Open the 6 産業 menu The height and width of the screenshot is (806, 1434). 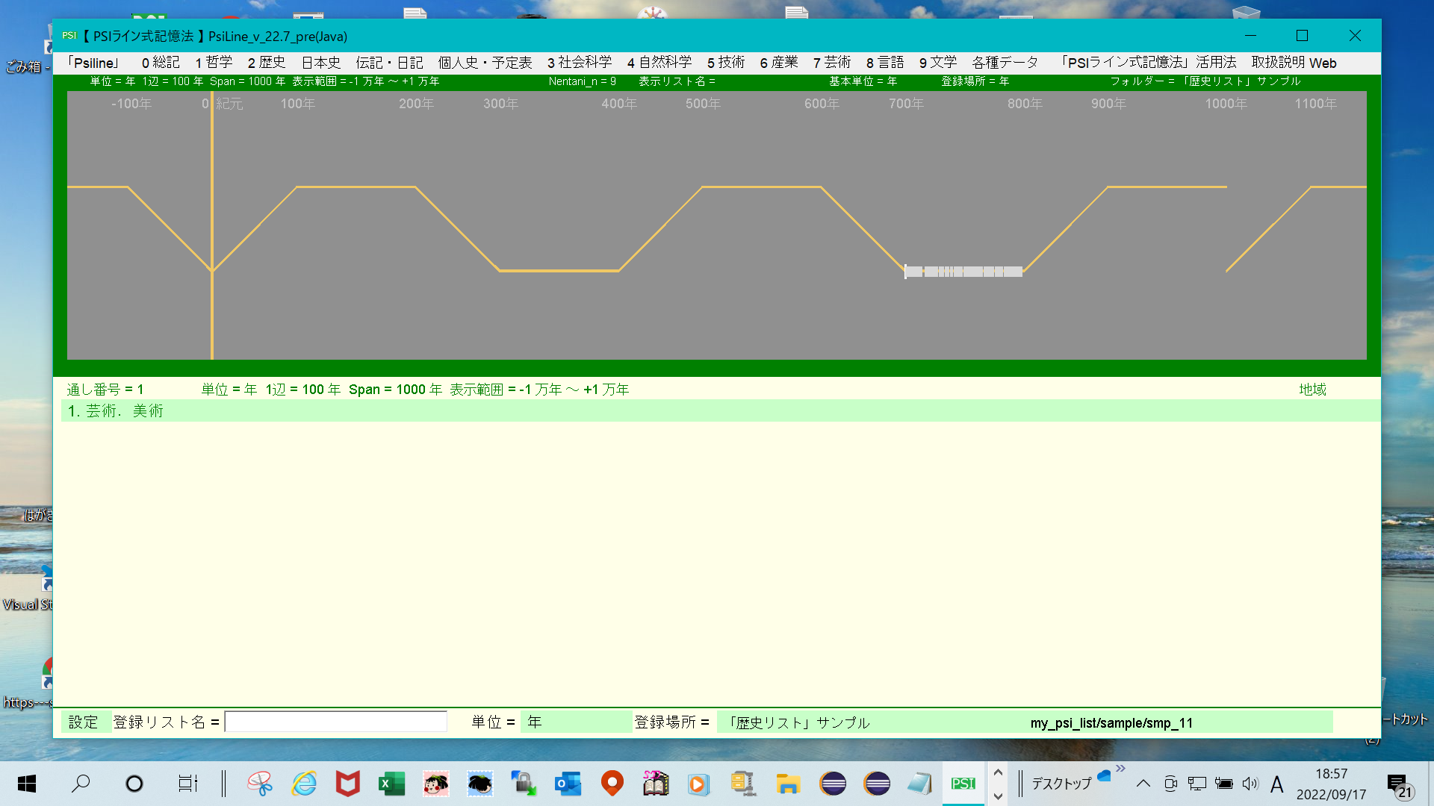pos(779,63)
